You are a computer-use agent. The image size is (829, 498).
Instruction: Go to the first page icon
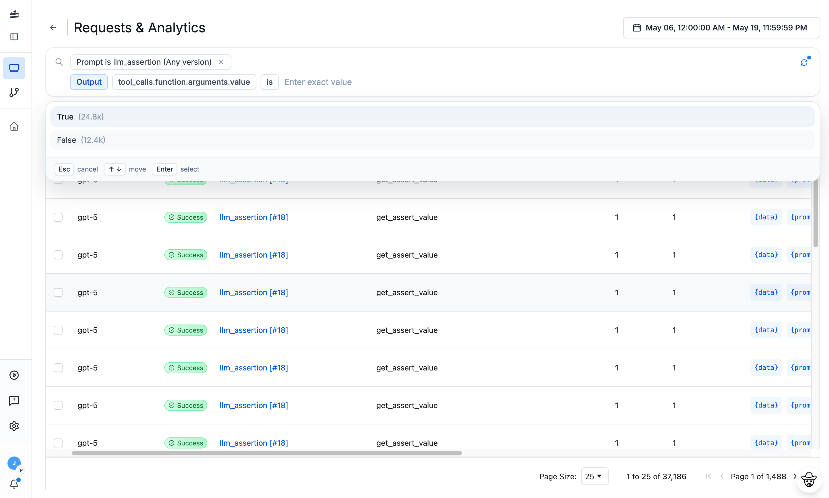(x=709, y=476)
